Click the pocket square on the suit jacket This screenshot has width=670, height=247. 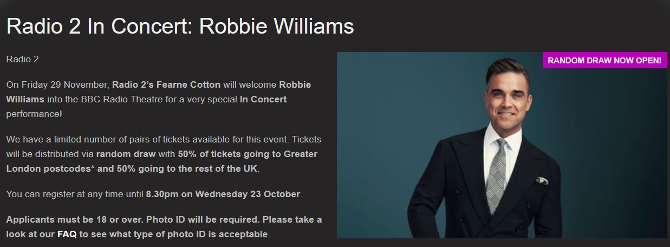542,180
